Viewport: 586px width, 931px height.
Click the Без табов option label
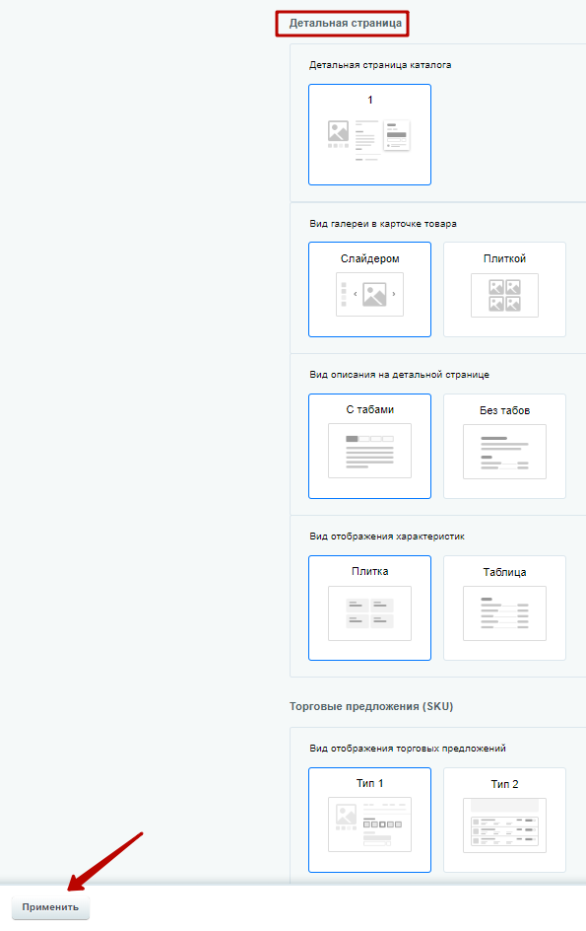[x=504, y=411]
